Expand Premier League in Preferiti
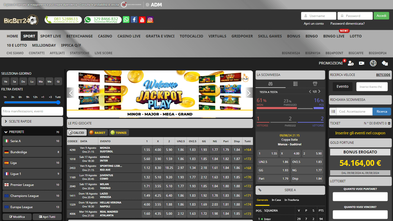393x221 pixels. pyautogui.click(x=32, y=185)
